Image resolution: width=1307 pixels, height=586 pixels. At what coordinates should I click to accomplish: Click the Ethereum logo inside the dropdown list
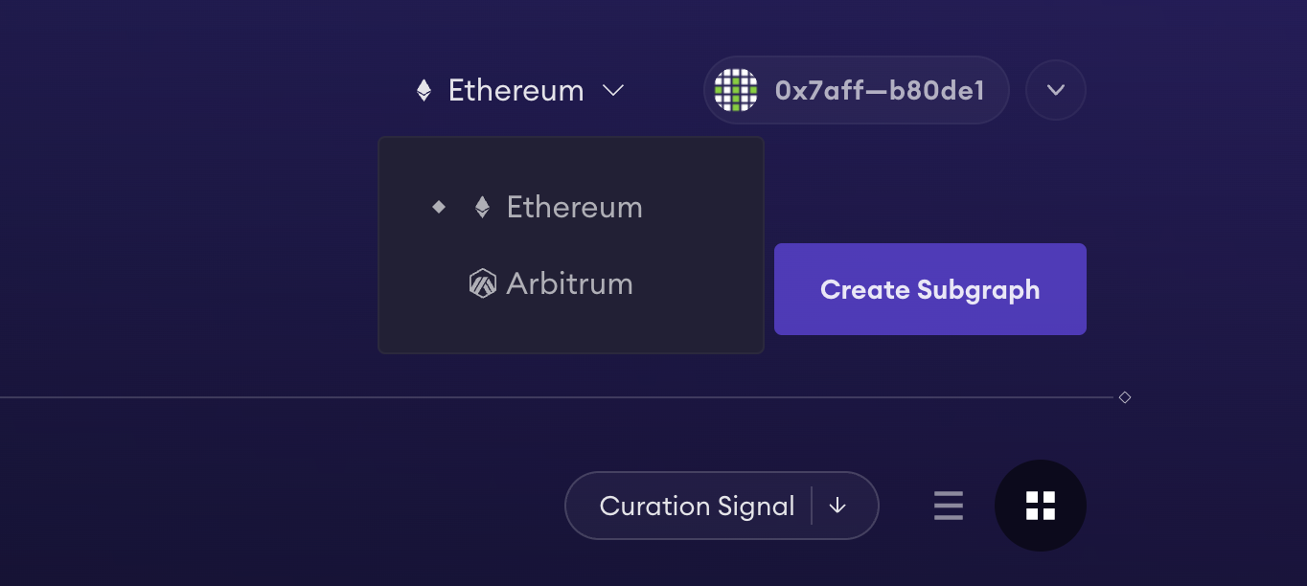click(483, 208)
